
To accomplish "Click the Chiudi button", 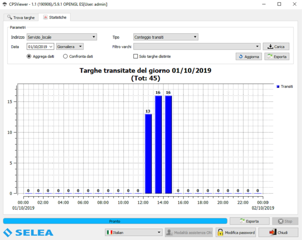I will coord(278,232).
